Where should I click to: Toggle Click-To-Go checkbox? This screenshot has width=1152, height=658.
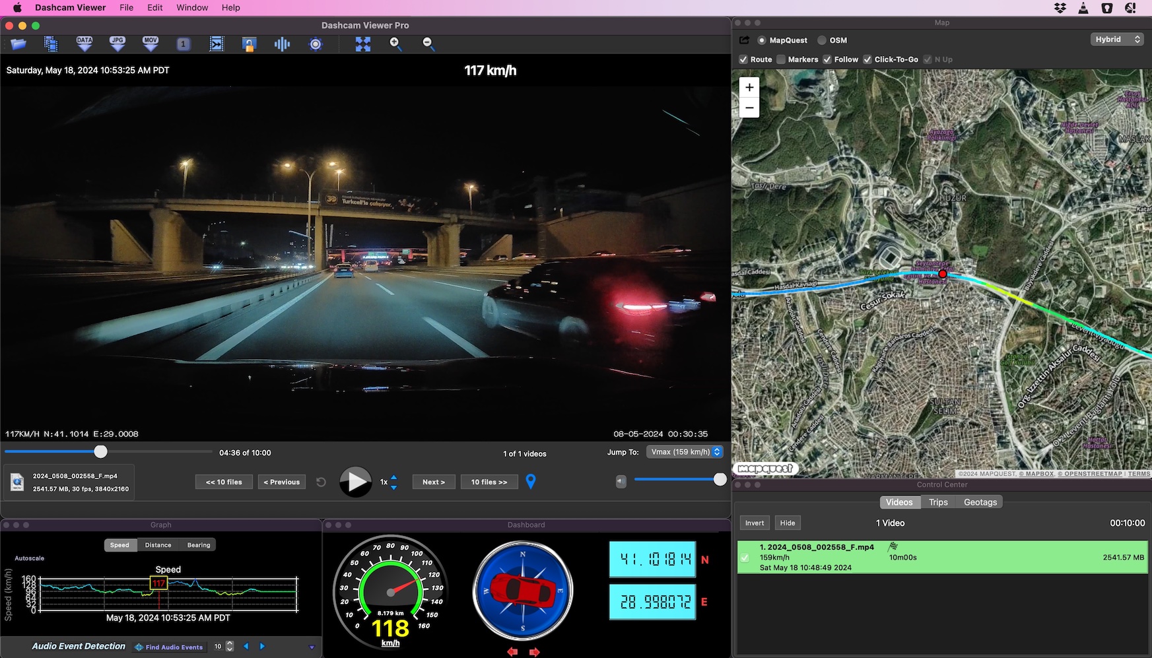click(867, 59)
